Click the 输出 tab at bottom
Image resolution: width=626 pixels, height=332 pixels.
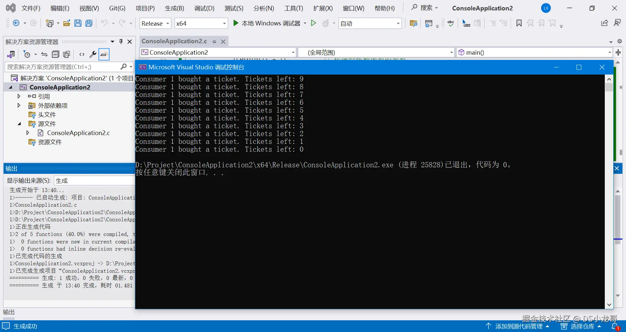pyautogui.click(x=9, y=312)
